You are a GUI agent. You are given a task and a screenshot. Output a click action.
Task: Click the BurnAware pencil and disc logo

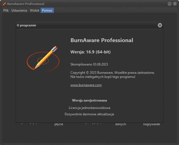(x=43, y=59)
